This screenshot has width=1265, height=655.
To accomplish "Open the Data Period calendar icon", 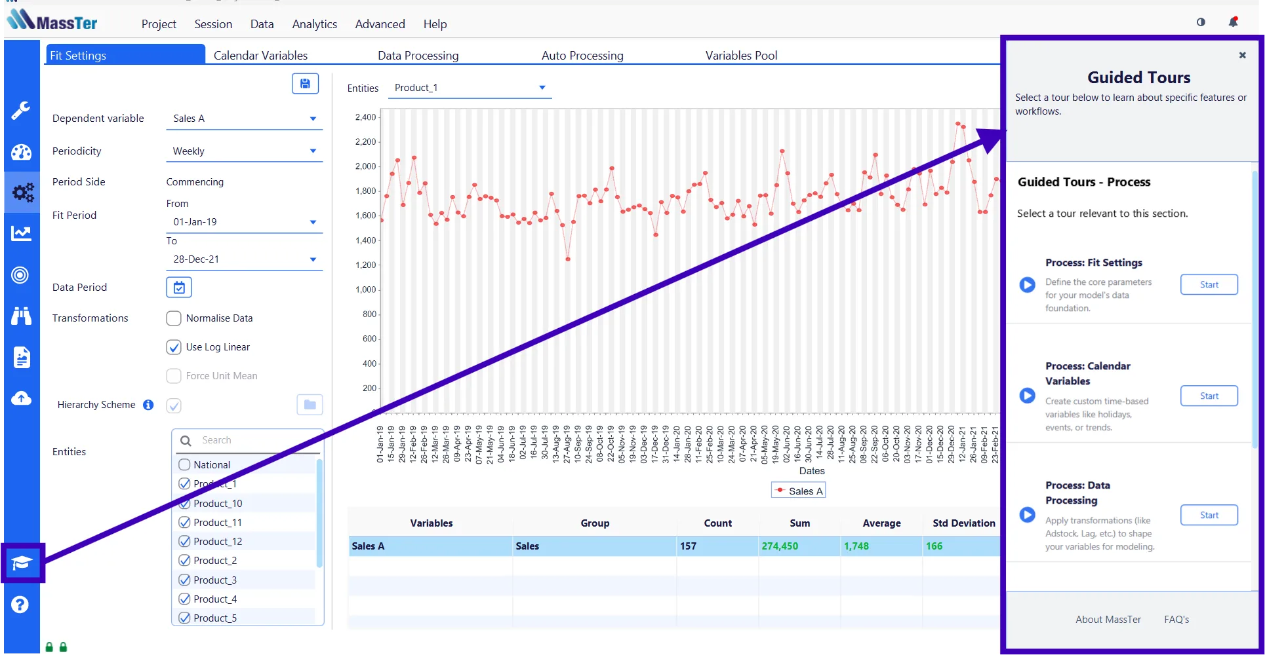I will coord(178,288).
